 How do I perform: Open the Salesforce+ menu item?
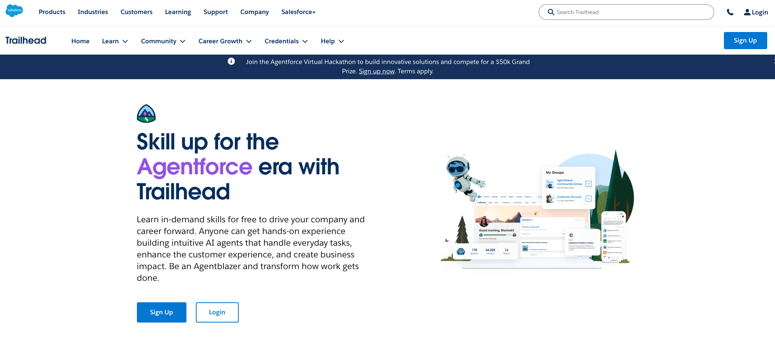coord(298,12)
